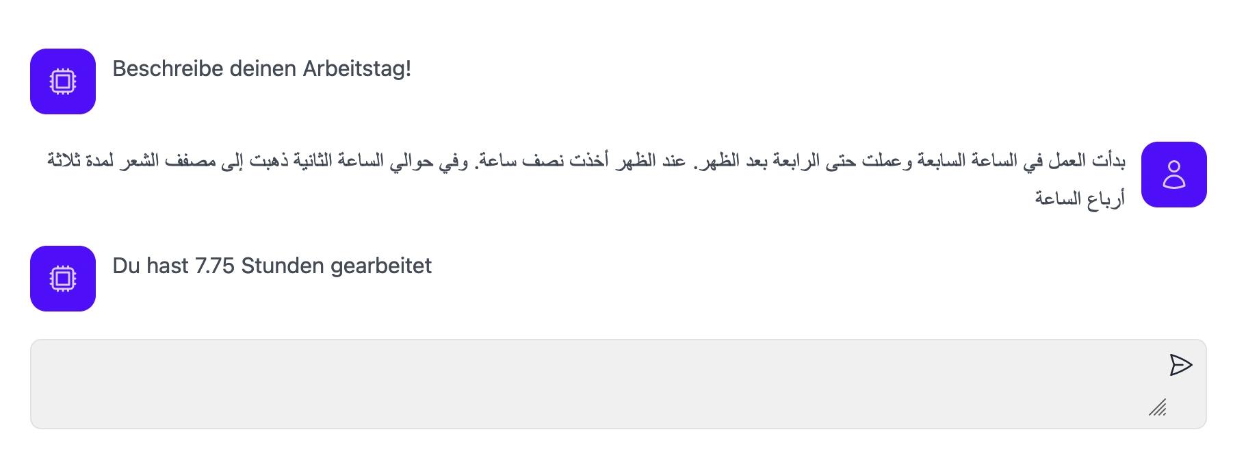
Task: Click the word 'Stunden' in the bot reply
Action: click(283, 266)
